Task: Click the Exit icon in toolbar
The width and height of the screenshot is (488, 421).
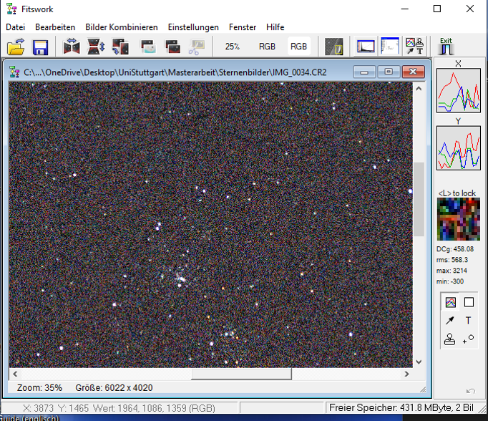Action: click(x=446, y=47)
